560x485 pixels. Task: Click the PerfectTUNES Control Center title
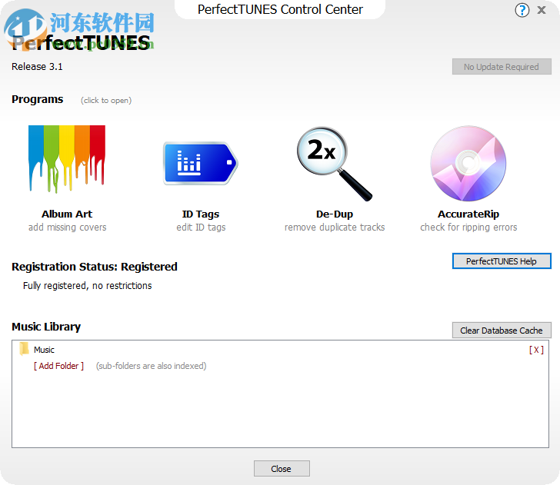[280, 9]
